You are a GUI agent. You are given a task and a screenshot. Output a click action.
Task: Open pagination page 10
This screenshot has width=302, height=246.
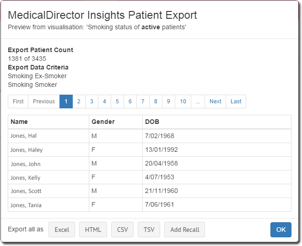(183, 102)
